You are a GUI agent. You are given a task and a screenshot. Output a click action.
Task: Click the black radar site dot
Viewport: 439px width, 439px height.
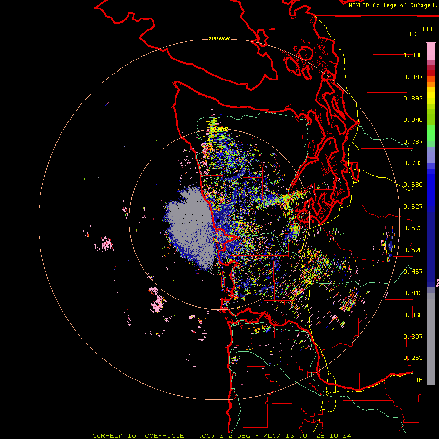(218, 220)
